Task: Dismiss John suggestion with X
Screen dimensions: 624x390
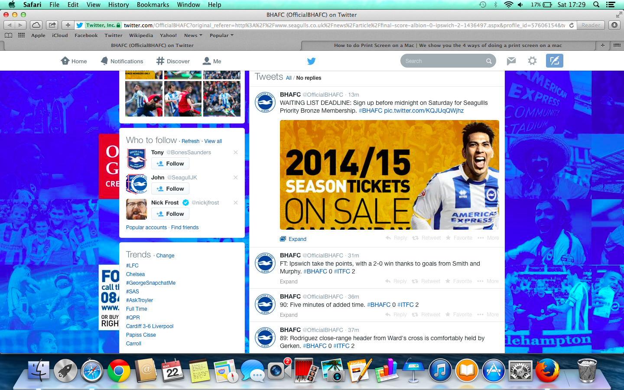Action: (x=236, y=177)
